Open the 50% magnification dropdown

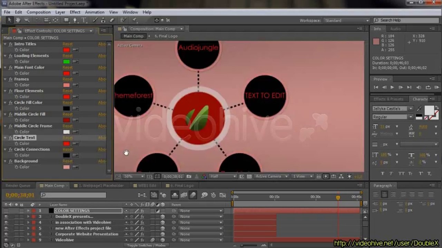coord(134,176)
